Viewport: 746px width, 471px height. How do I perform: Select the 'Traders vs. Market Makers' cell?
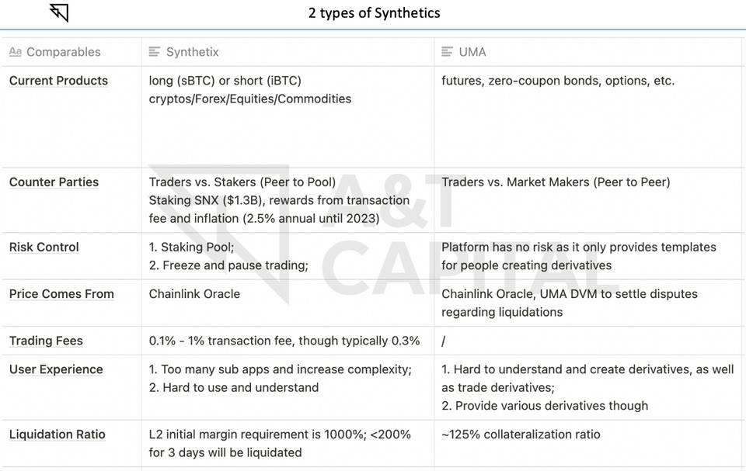point(587,200)
